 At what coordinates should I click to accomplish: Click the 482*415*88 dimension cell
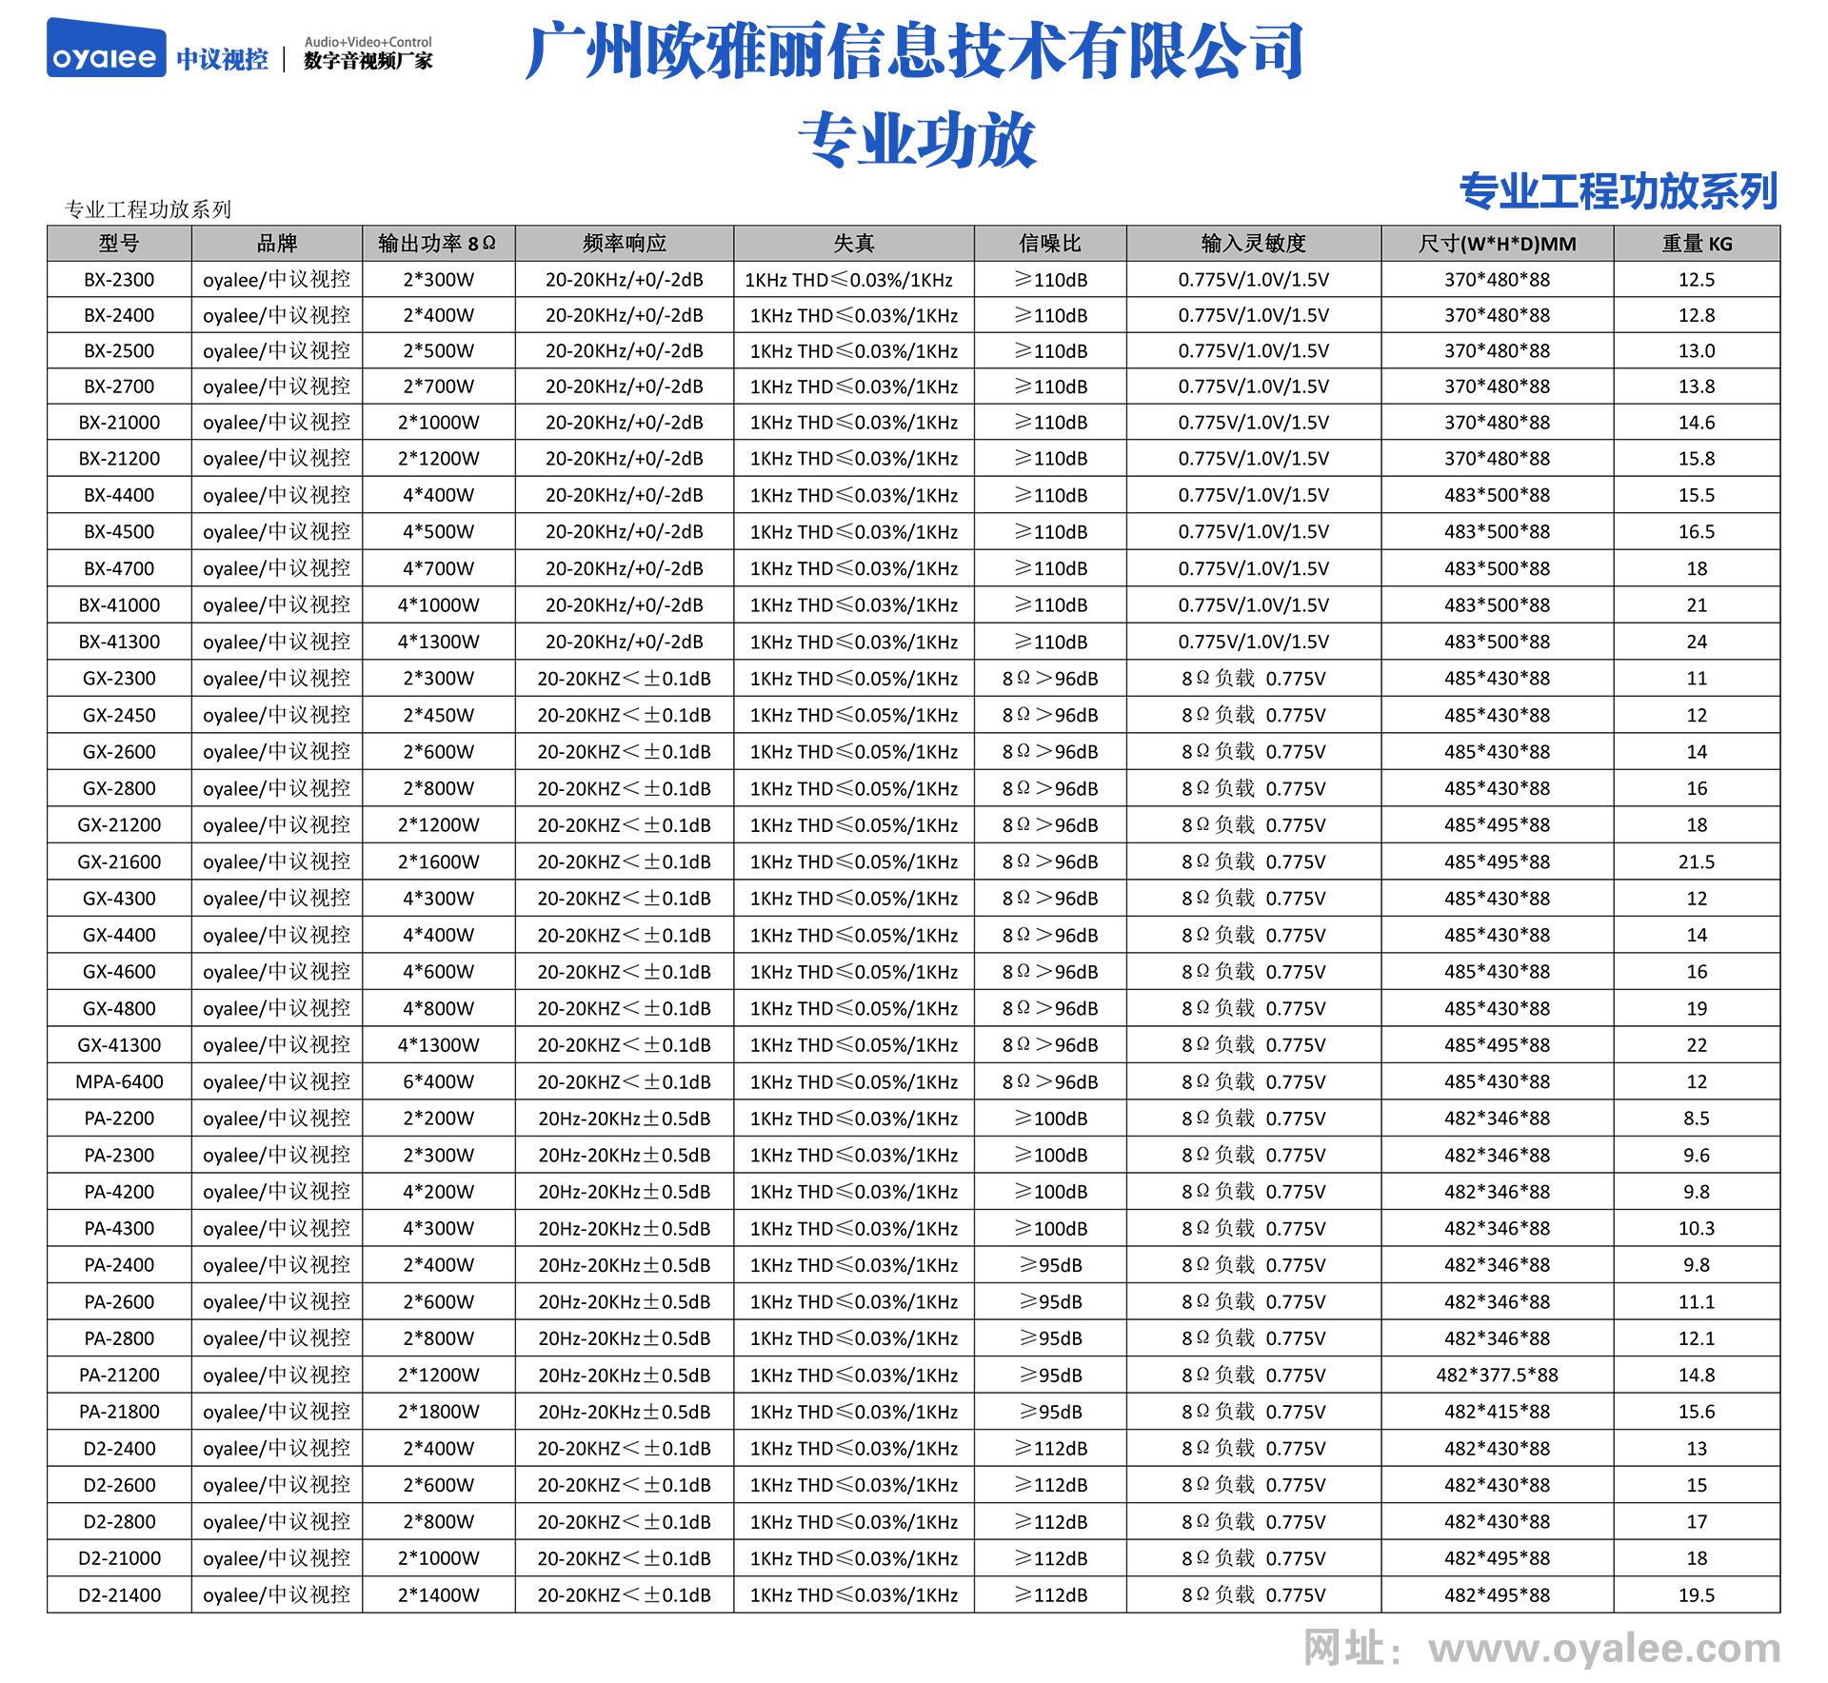click(x=1497, y=1411)
